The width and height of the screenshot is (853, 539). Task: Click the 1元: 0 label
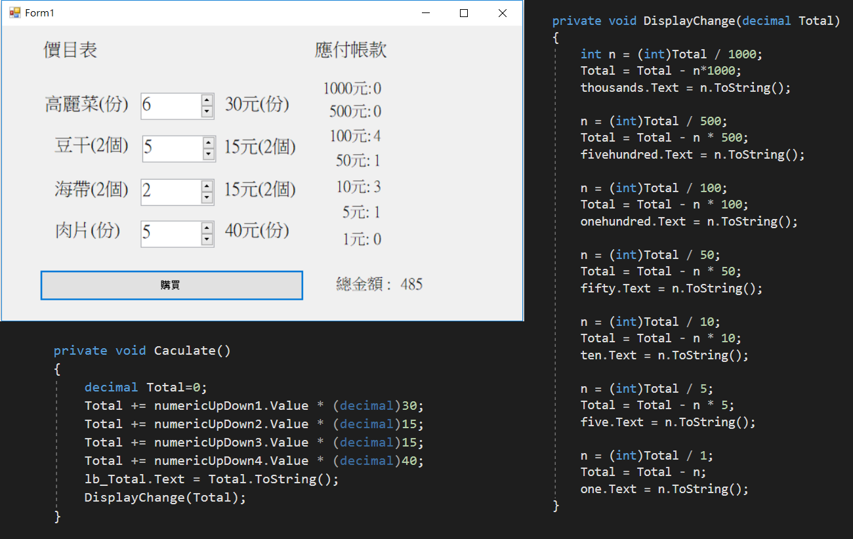click(362, 239)
